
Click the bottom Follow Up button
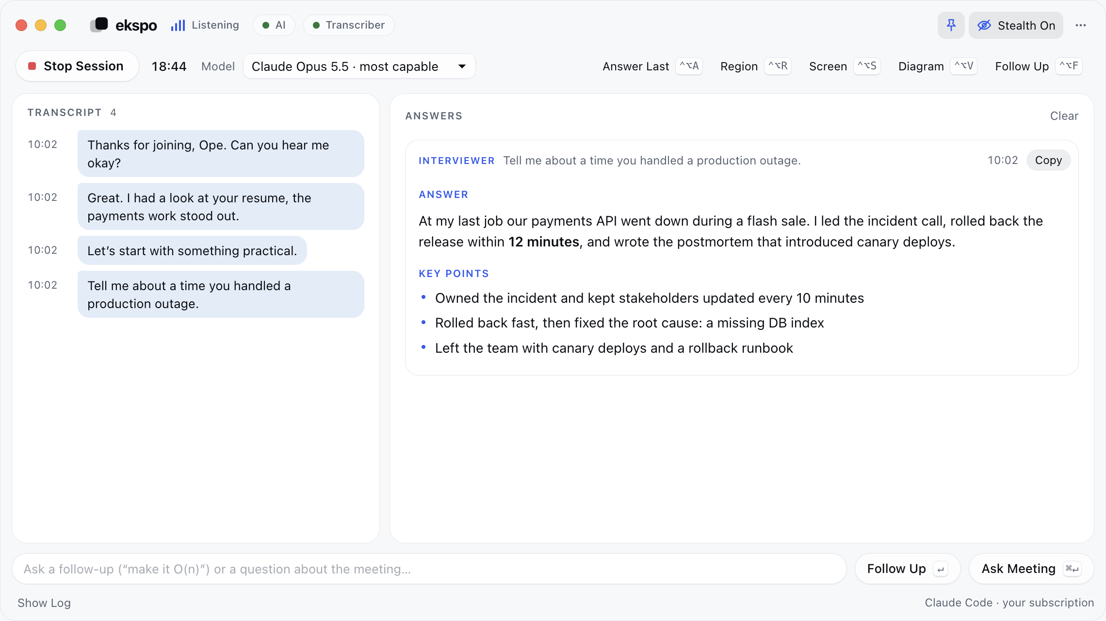[908, 569]
